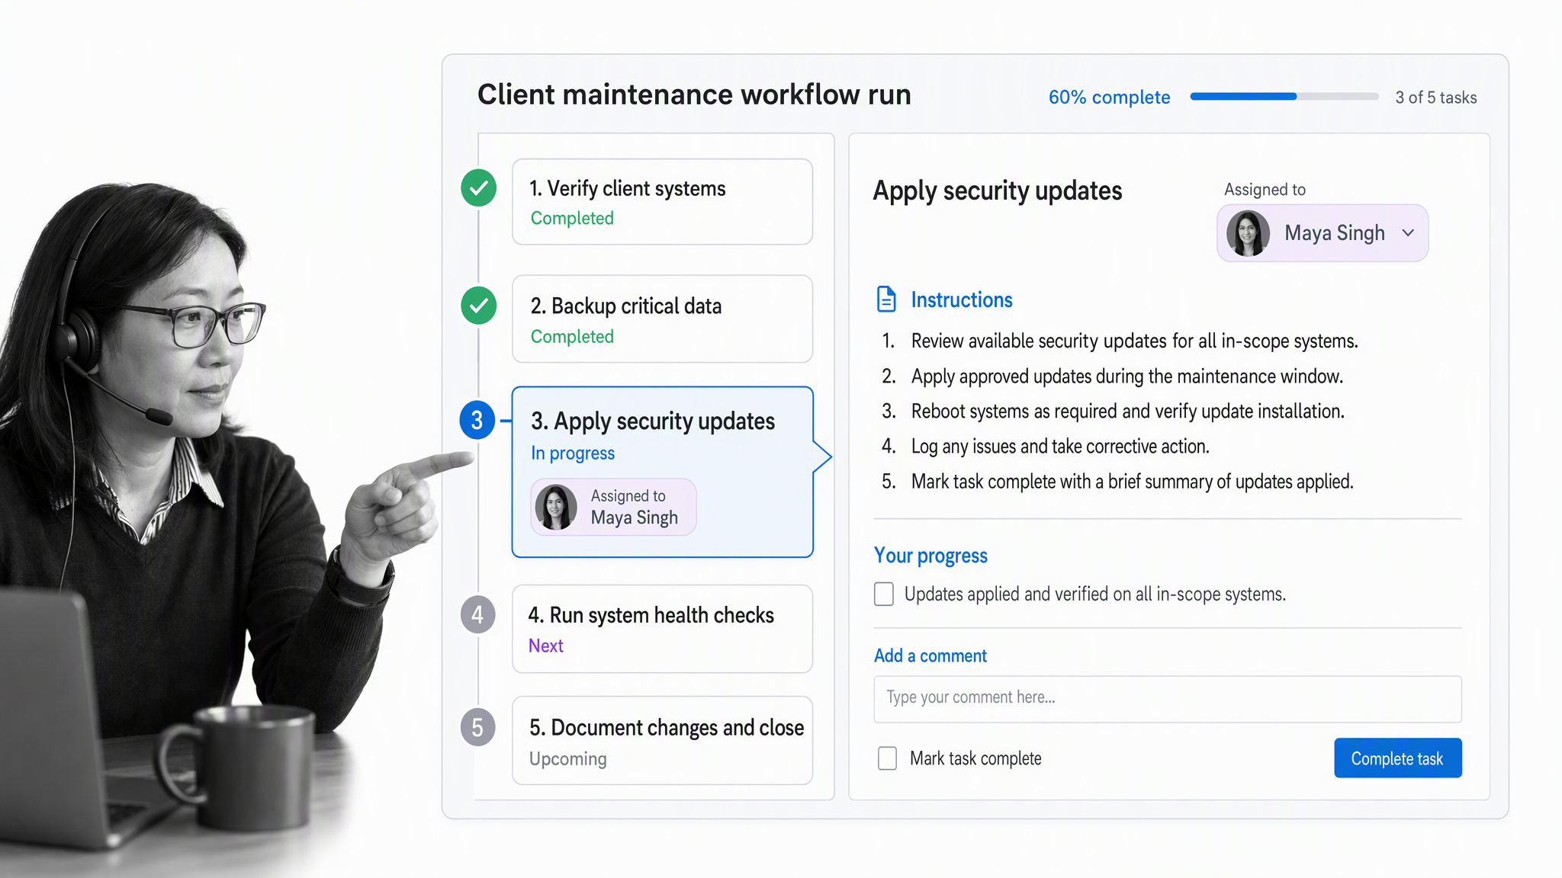The height and width of the screenshot is (878, 1562).
Task: Click the Instructions heading
Action: [962, 300]
